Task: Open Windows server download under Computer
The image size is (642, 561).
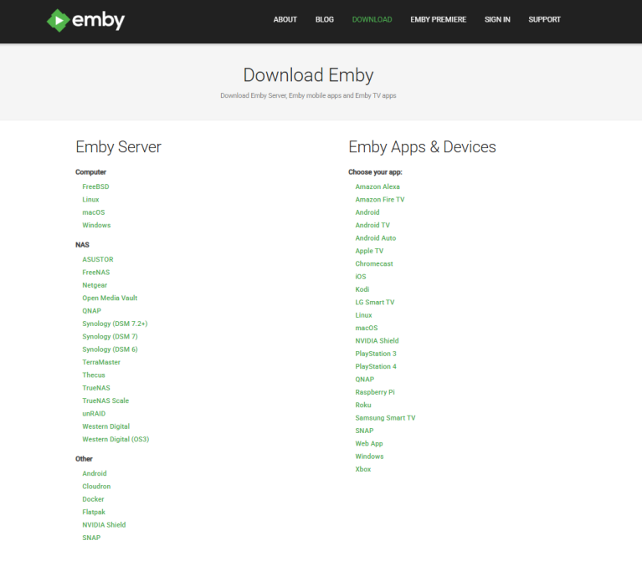Action: 96,225
